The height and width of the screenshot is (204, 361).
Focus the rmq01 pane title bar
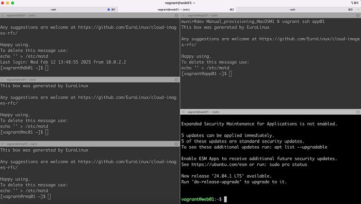pyautogui.click(x=90, y=144)
